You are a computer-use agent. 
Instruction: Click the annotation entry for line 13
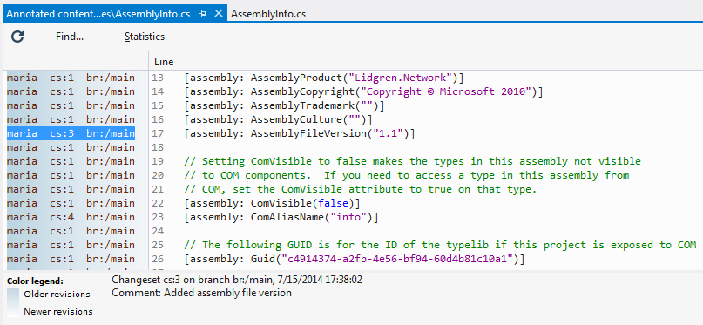71,78
